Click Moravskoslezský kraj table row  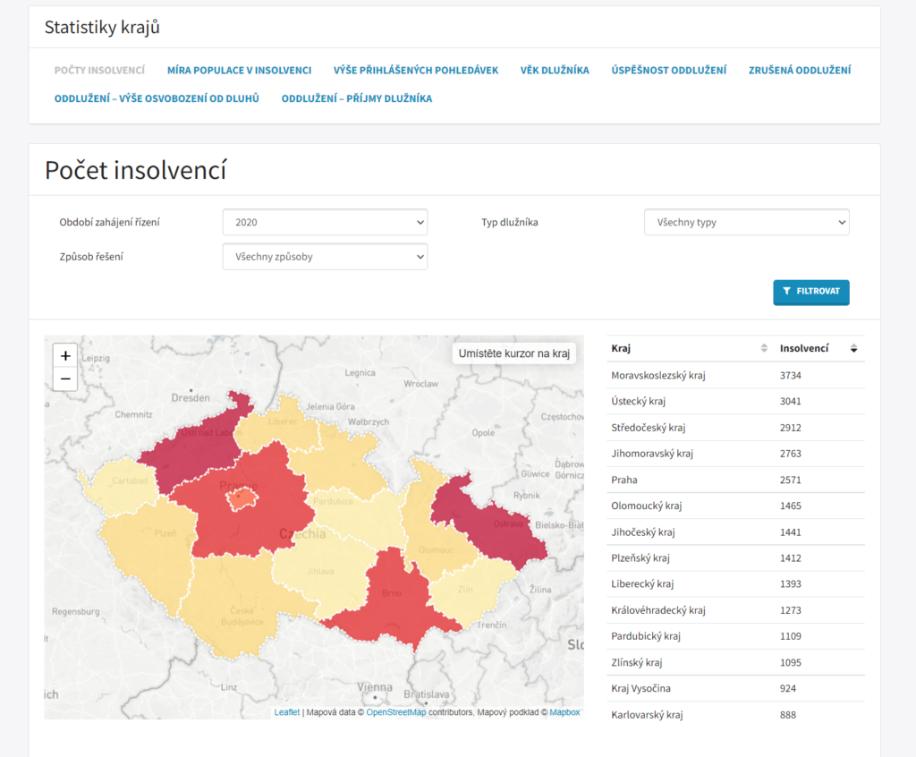[x=735, y=375]
